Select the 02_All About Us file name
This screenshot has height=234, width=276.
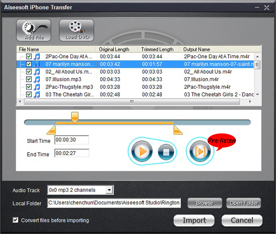coord(69,72)
